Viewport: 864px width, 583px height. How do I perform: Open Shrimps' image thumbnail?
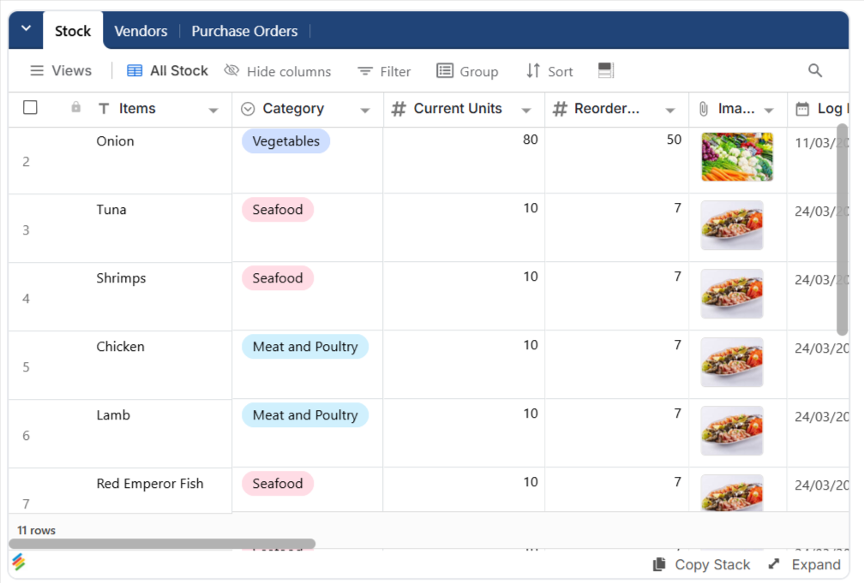click(732, 294)
